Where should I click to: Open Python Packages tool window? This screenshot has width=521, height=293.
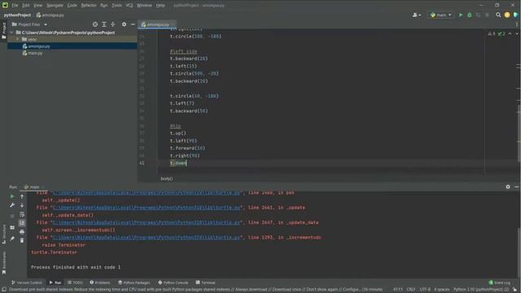click(134, 282)
